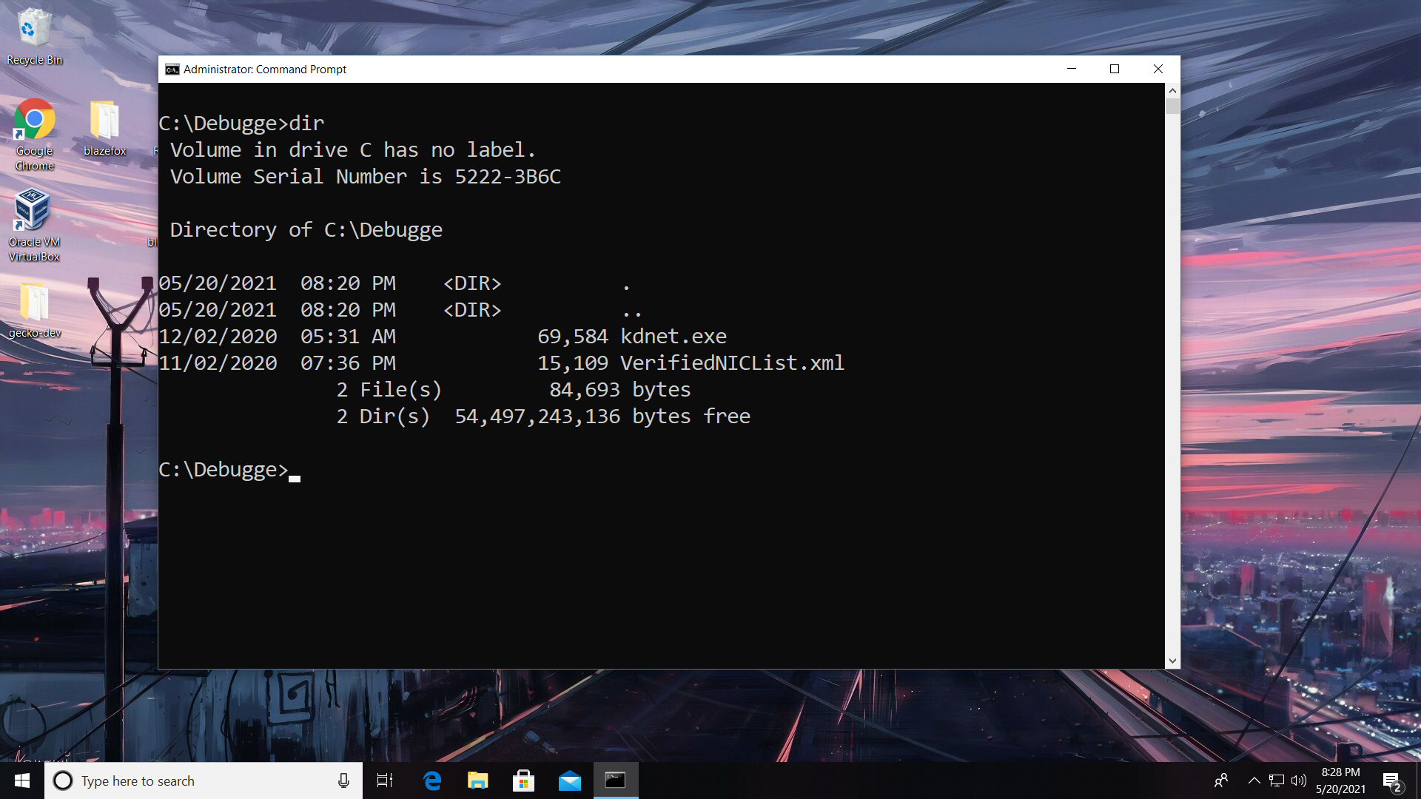Open the blazefox folder on the desktop
Viewport: 1421px width, 799px height.
click(104, 129)
